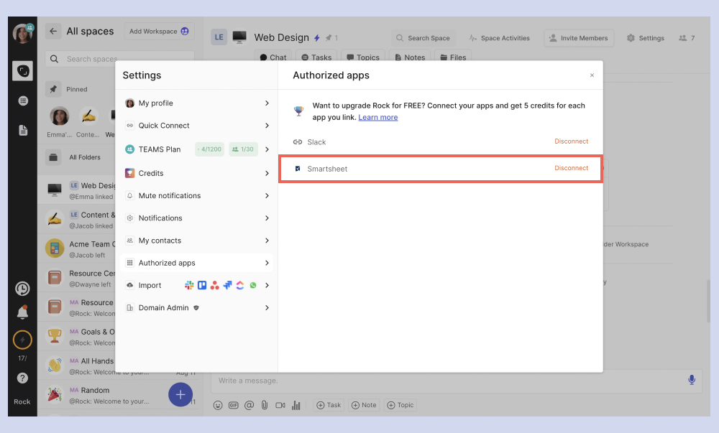Image resolution: width=719 pixels, height=433 pixels.
Task: Click the blue plus floating button
Action: pyautogui.click(x=180, y=394)
